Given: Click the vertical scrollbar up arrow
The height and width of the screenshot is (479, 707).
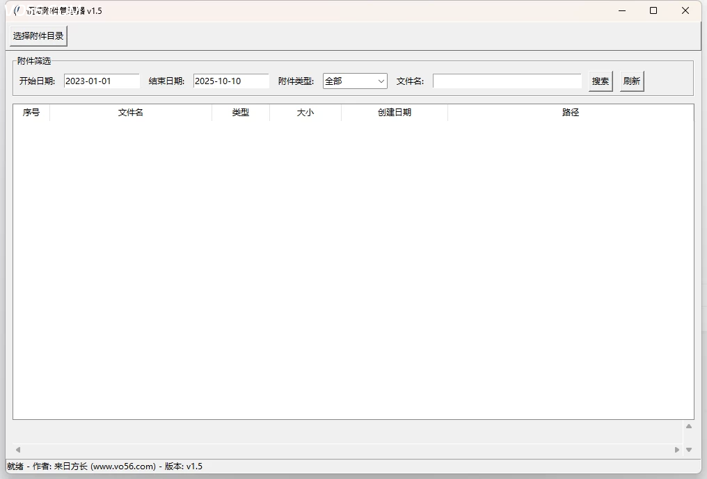Looking at the screenshot, I should tap(689, 426).
